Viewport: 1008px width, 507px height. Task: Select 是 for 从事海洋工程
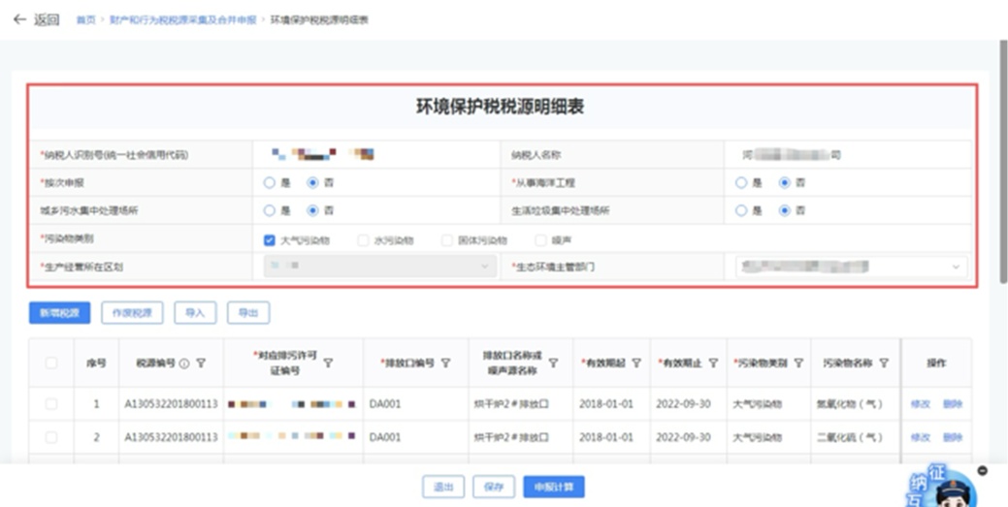741,182
